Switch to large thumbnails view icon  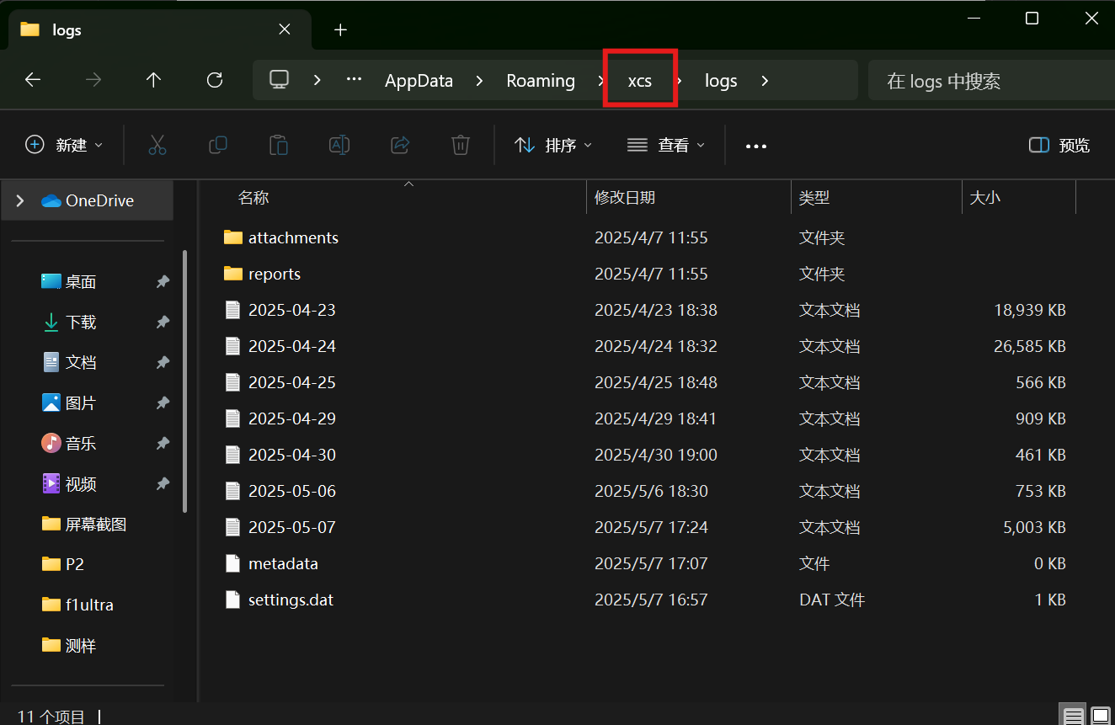pos(1100,716)
